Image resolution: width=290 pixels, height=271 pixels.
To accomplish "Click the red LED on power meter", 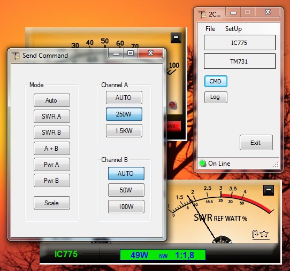I will (x=172, y=105).
